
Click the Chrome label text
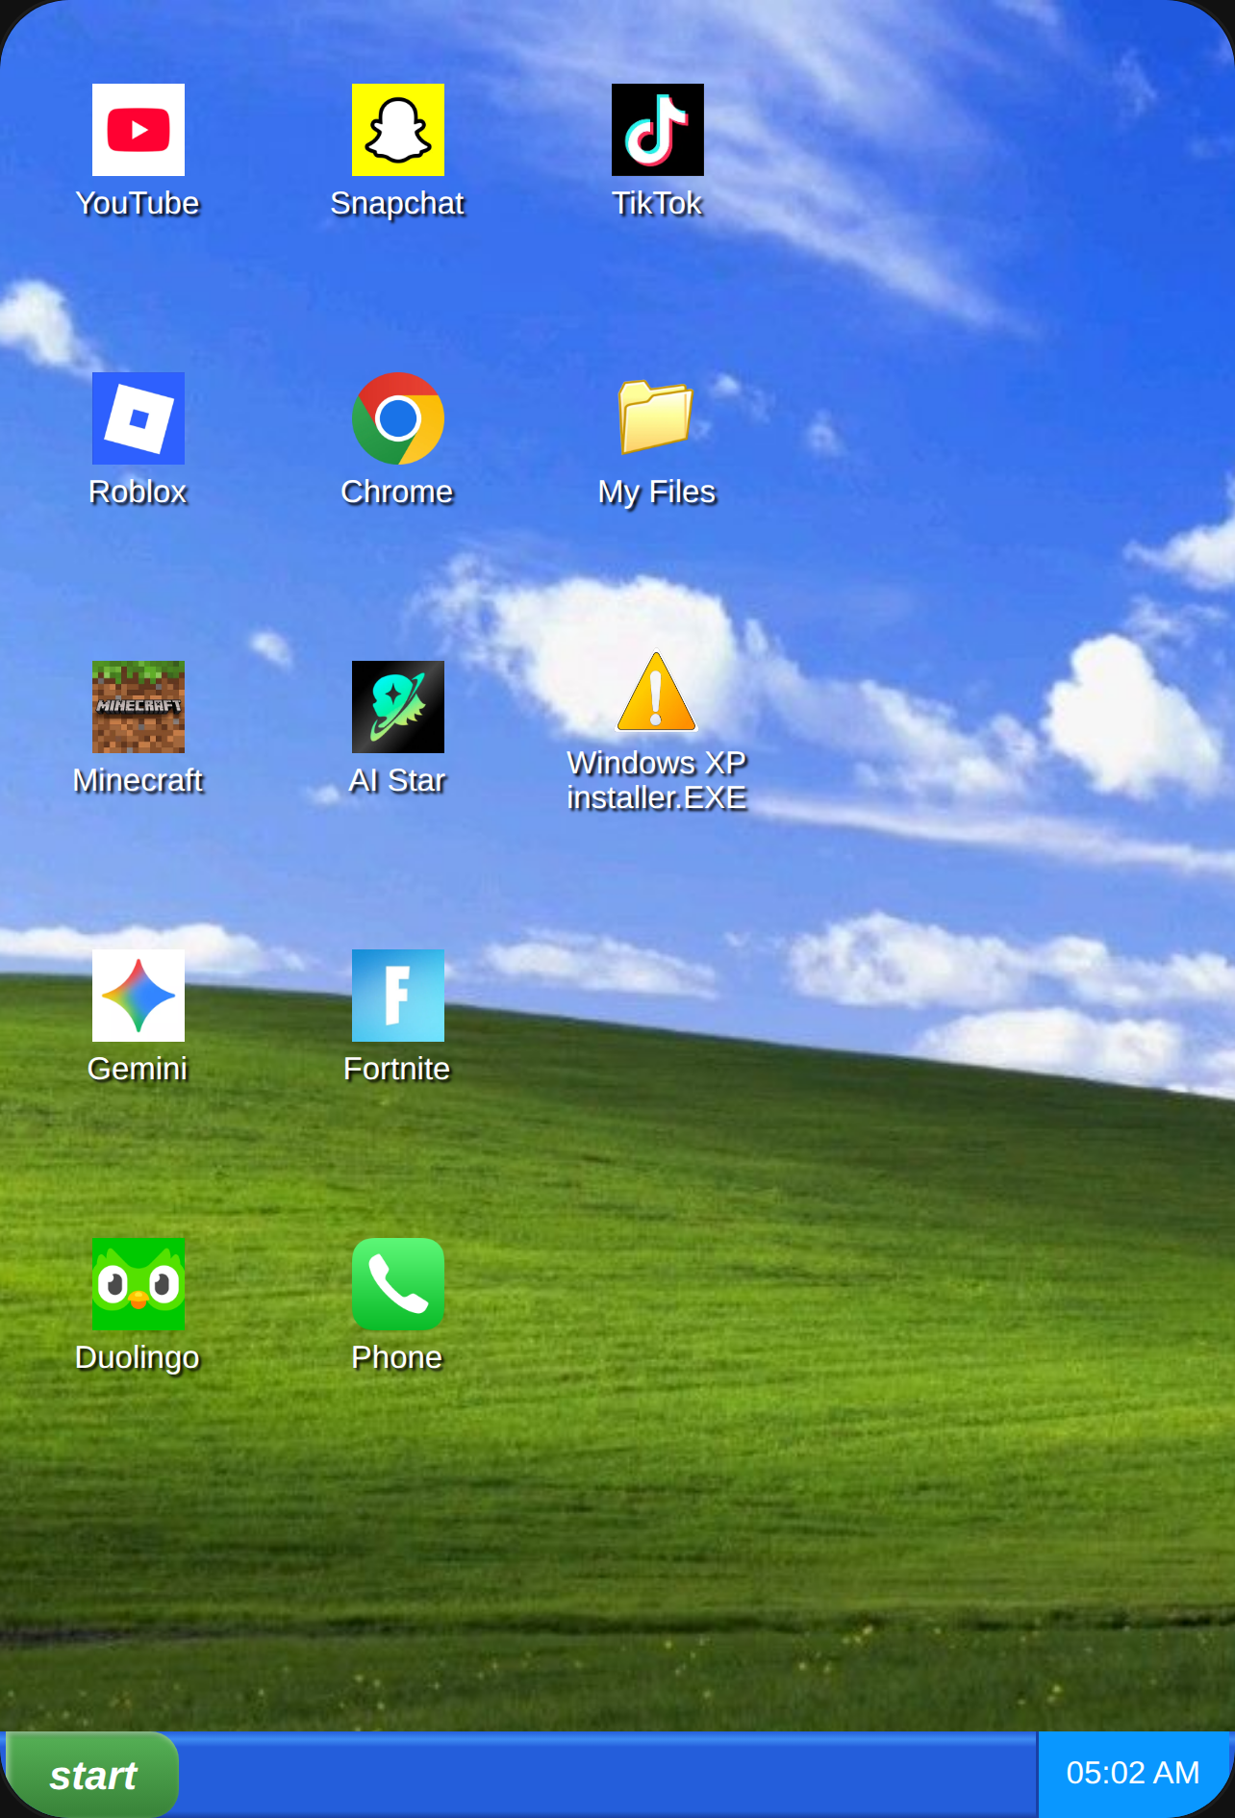tap(397, 492)
